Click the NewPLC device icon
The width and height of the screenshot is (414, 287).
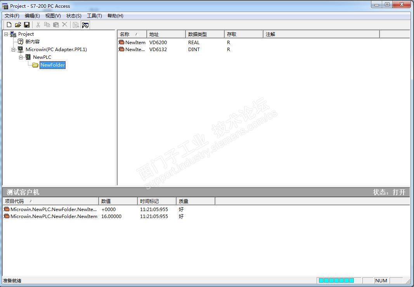click(x=28, y=57)
